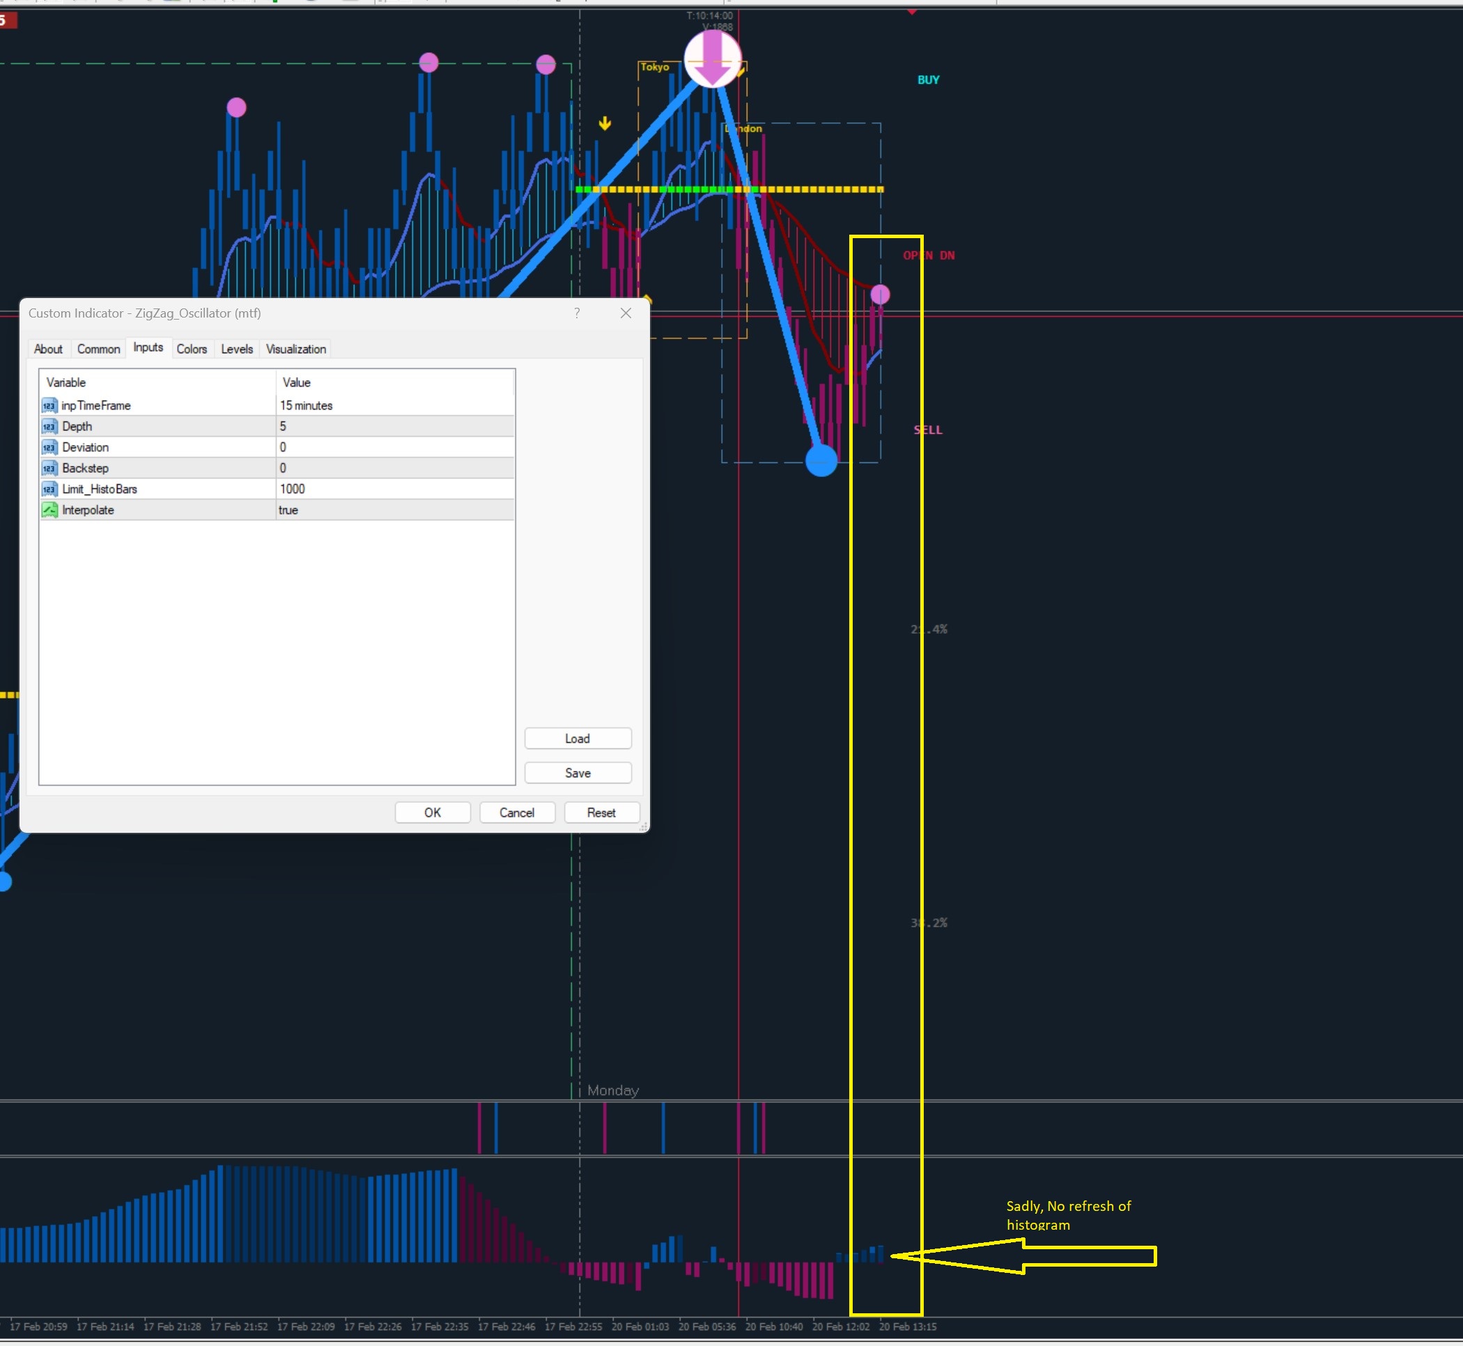Click the Depth variable's 123 icon
This screenshot has height=1346, width=1463.
coord(49,427)
